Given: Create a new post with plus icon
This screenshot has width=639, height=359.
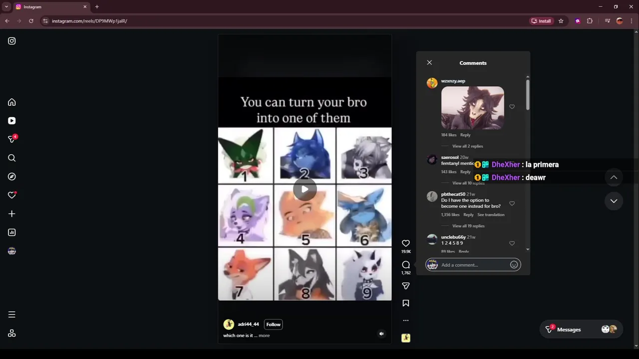Looking at the screenshot, I should coord(12,214).
